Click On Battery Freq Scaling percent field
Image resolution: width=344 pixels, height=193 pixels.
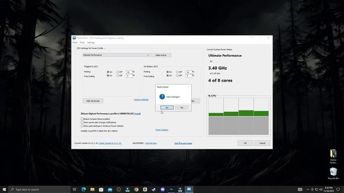(189, 76)
